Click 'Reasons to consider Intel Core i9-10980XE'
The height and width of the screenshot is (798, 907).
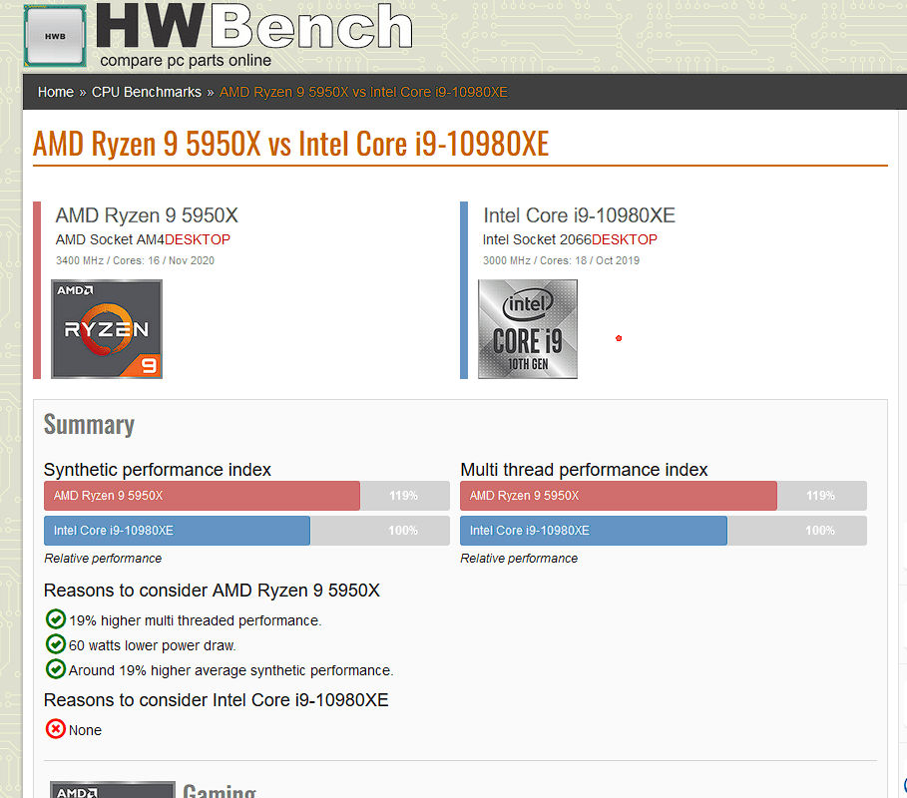(217, 700)
